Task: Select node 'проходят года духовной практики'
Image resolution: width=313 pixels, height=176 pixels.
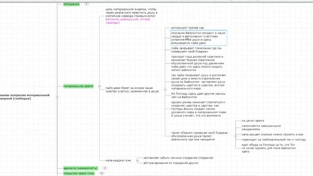Action: [x=198, y=63]
